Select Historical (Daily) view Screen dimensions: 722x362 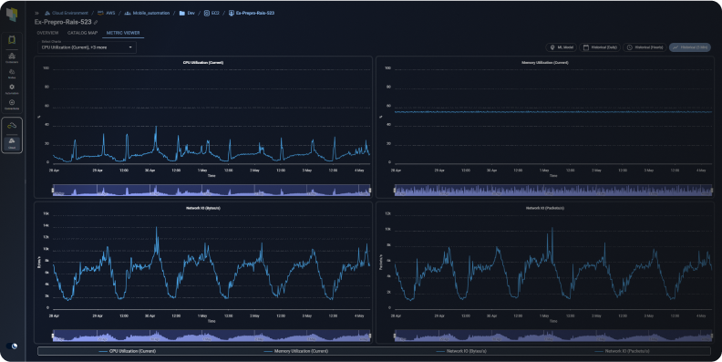600,47
